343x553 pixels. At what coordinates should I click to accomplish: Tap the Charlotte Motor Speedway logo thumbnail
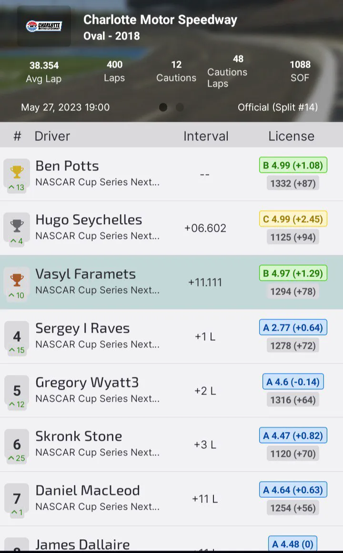click(44, 26)
